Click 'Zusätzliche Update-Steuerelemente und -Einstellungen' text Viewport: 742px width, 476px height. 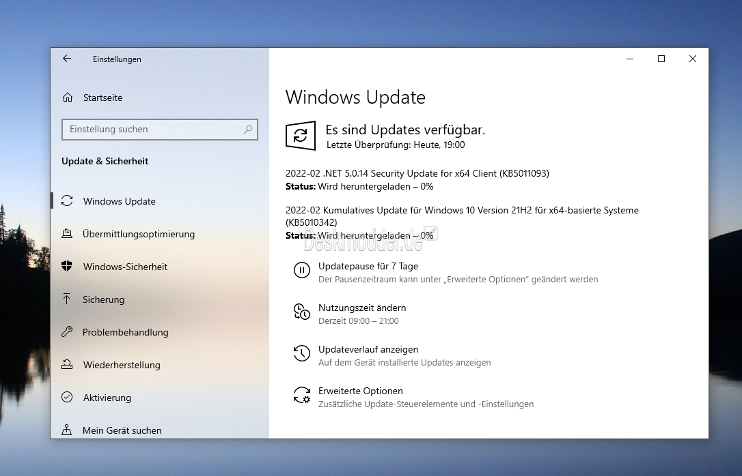point(426,404)
